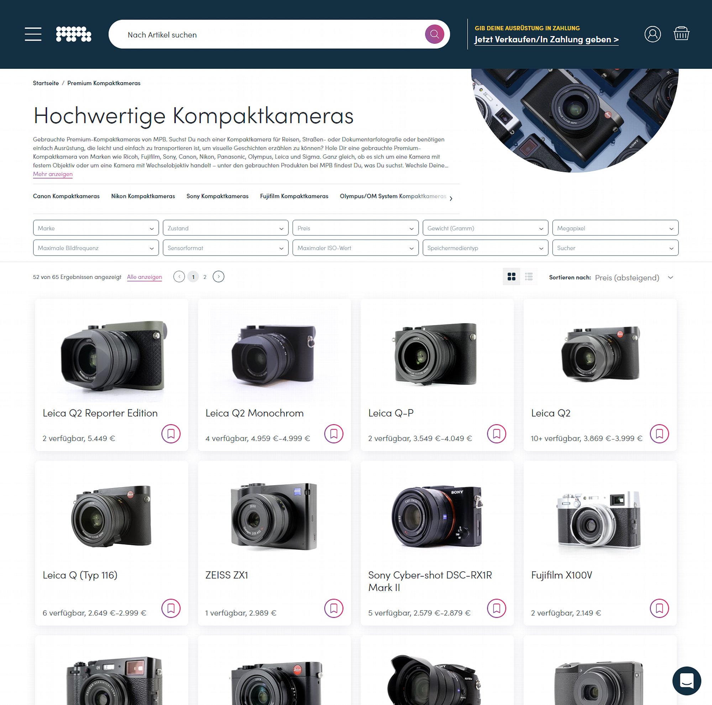Switch to list view layout
Viewport: 712px width, 705px height.
[528, 276]
